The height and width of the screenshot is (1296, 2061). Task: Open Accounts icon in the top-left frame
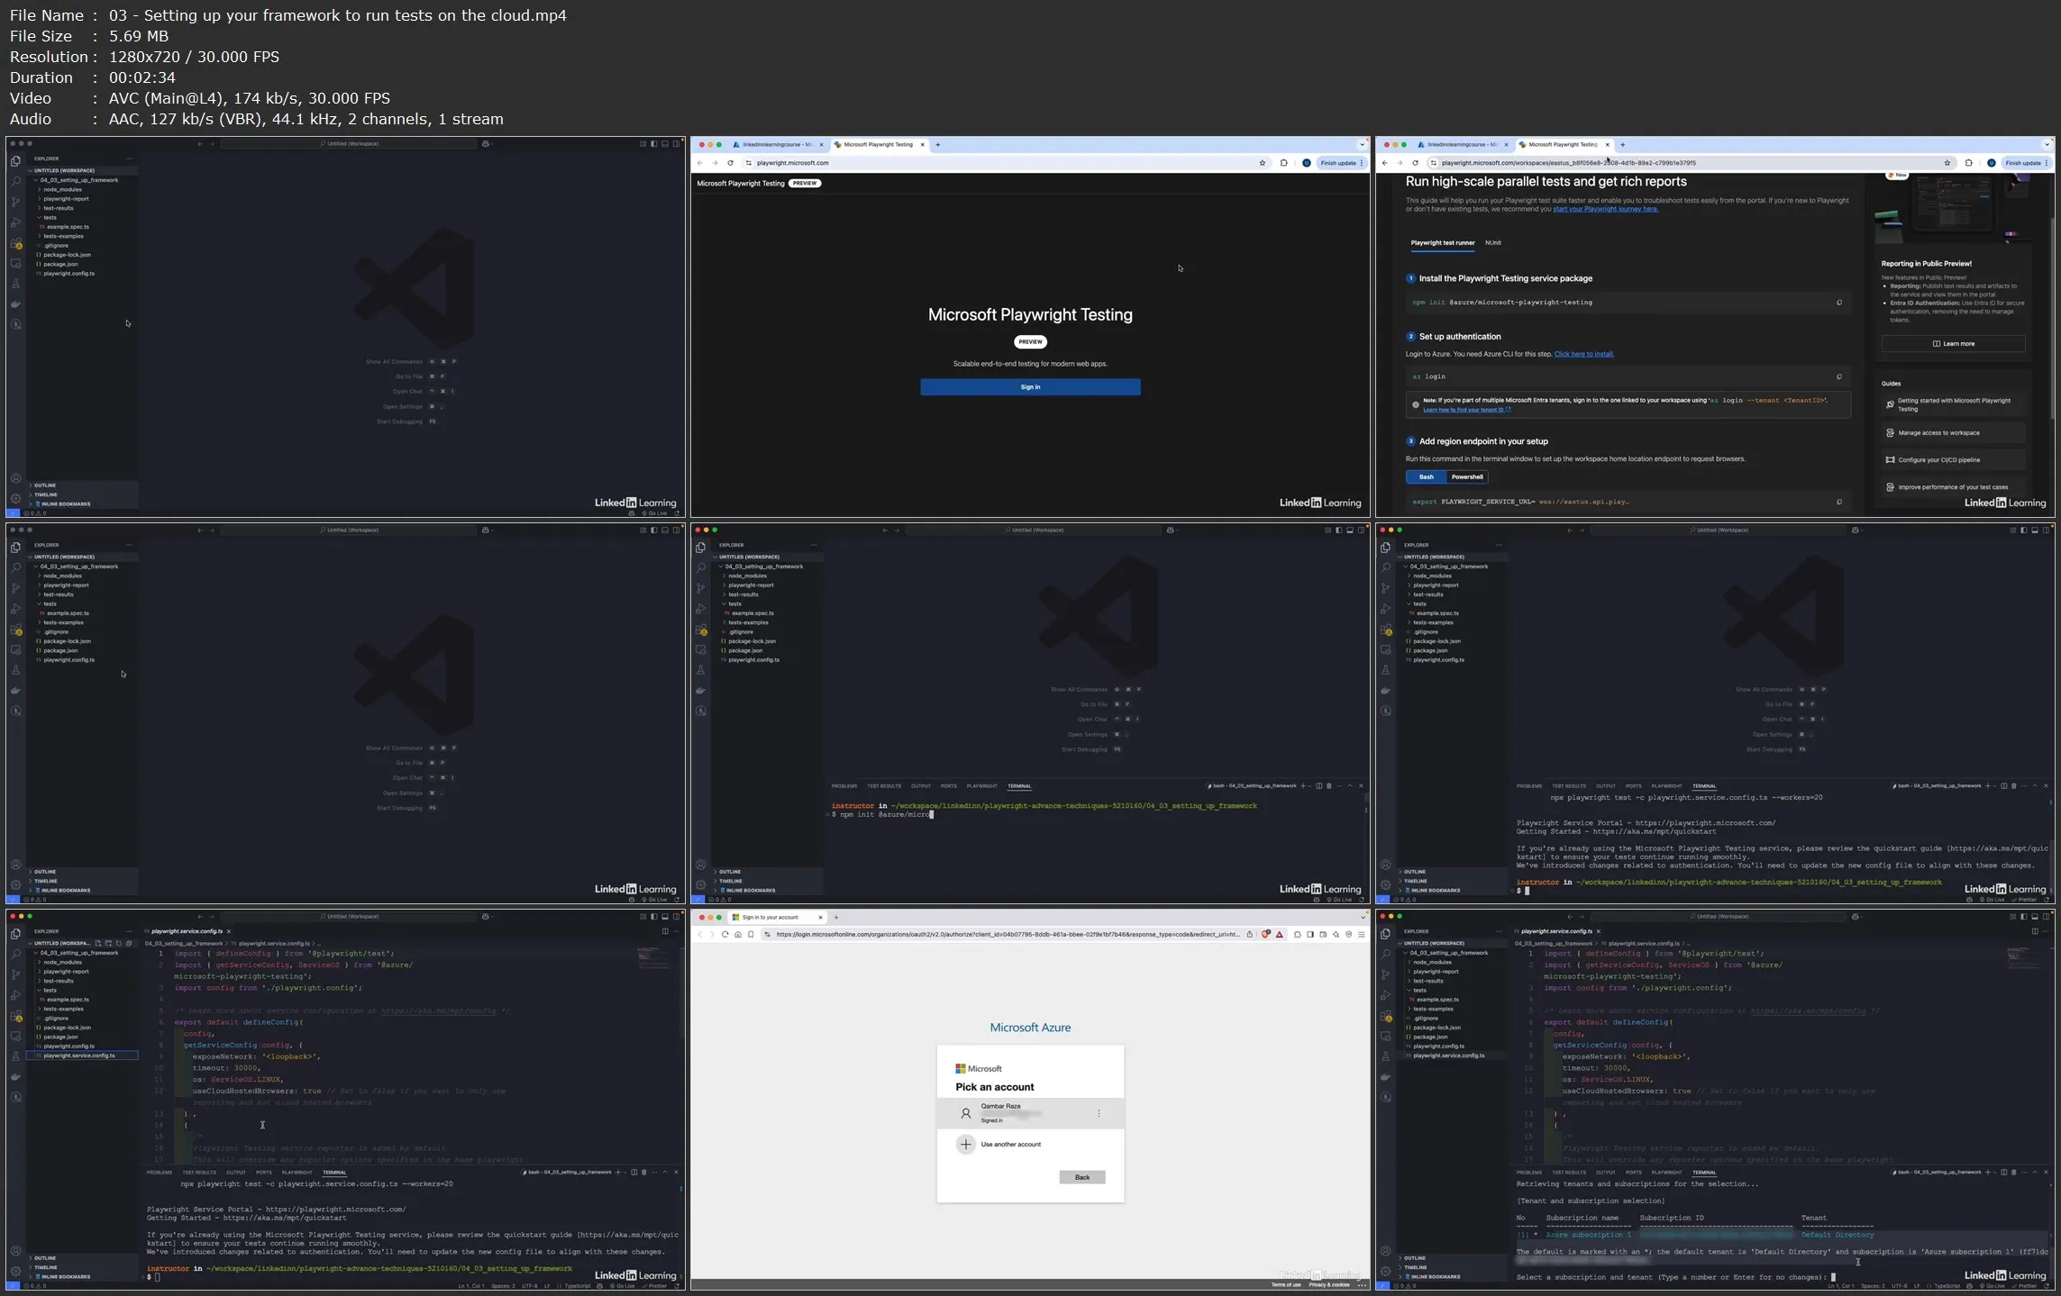[x=15, y=478]
